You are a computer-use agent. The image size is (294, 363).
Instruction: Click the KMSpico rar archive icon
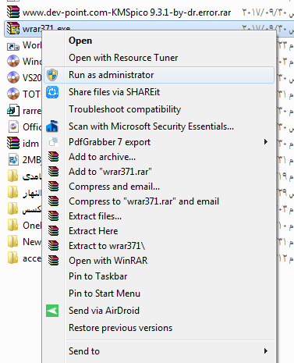tap(13, 12)
